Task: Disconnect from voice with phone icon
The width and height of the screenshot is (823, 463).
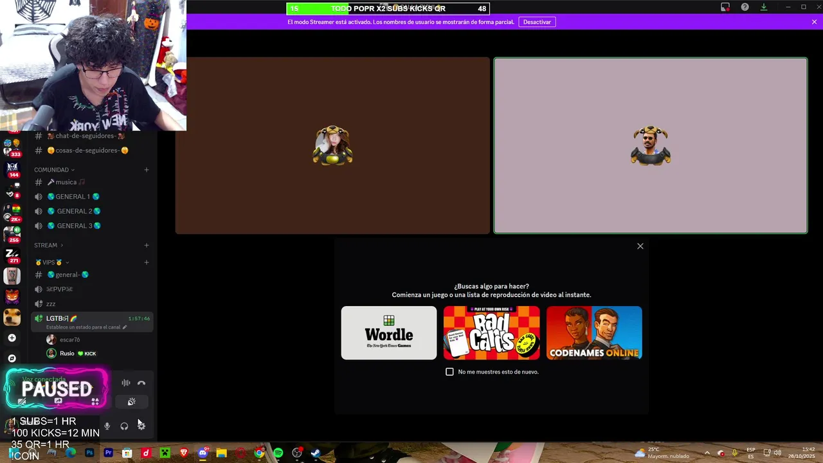Action: [141, 383]
